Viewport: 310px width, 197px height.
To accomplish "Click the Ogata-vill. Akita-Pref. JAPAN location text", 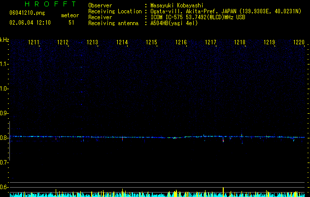I will (x=226, y=11).
